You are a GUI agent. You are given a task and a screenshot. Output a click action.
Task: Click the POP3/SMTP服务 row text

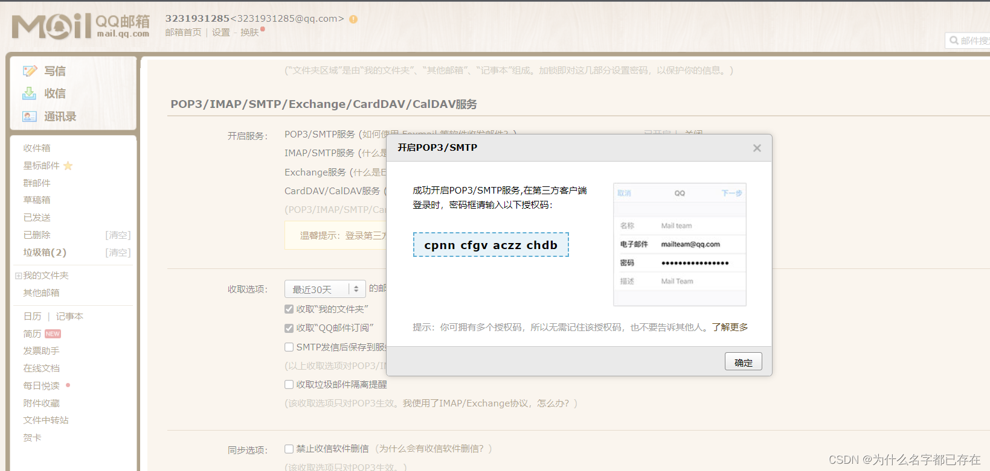point(320,134)
